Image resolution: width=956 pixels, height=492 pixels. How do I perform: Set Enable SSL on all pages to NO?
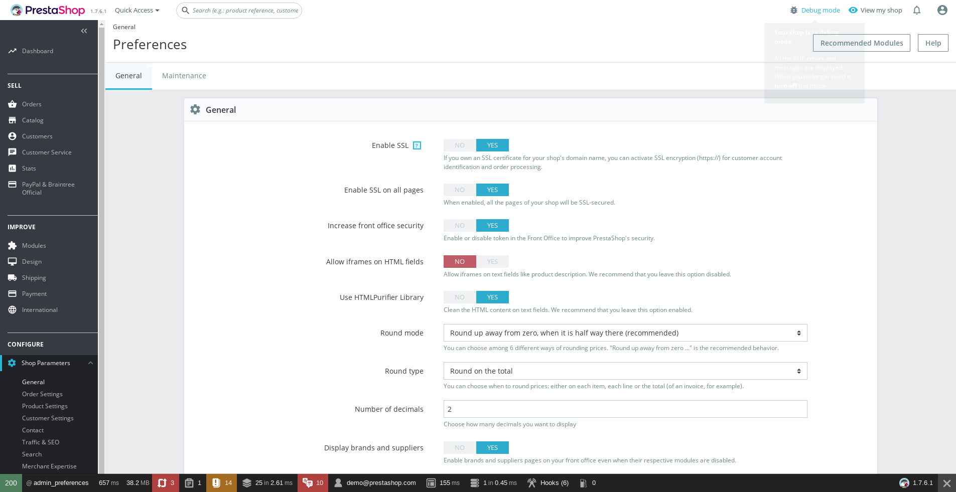tap(460, 190)
